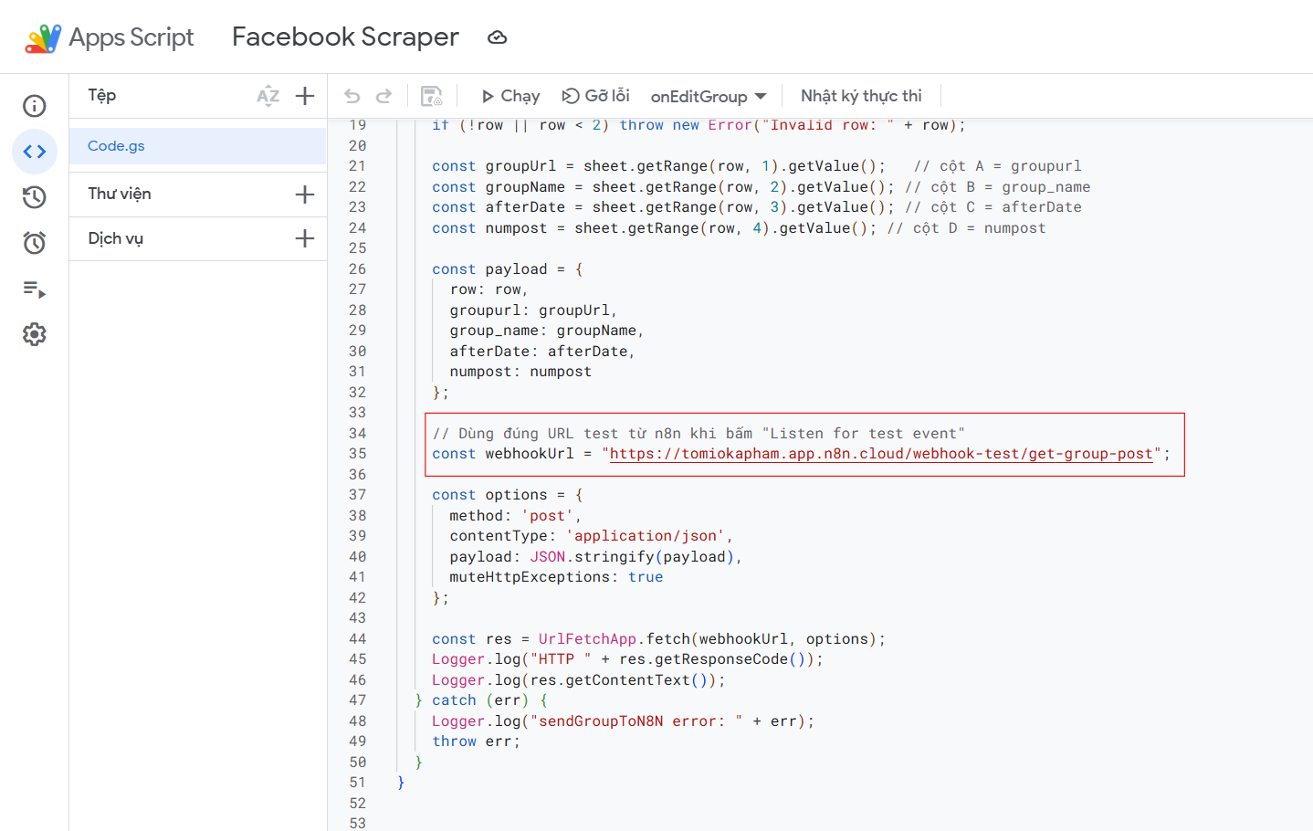Click line number 26 in gutter
The image size is (1313, 831).
tap(357, 269)
